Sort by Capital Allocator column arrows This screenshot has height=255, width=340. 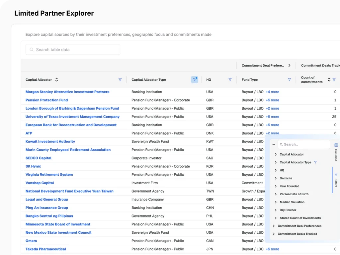point(56,80)
